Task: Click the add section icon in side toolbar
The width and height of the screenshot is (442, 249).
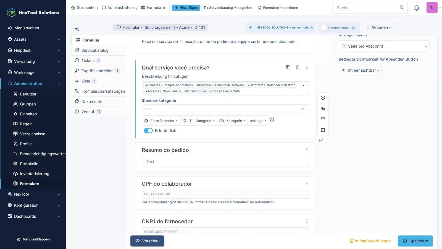Action: click(x=323, y=119)
